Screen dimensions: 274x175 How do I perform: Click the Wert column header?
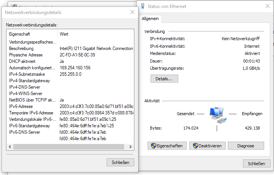click(x=95, y=34)
